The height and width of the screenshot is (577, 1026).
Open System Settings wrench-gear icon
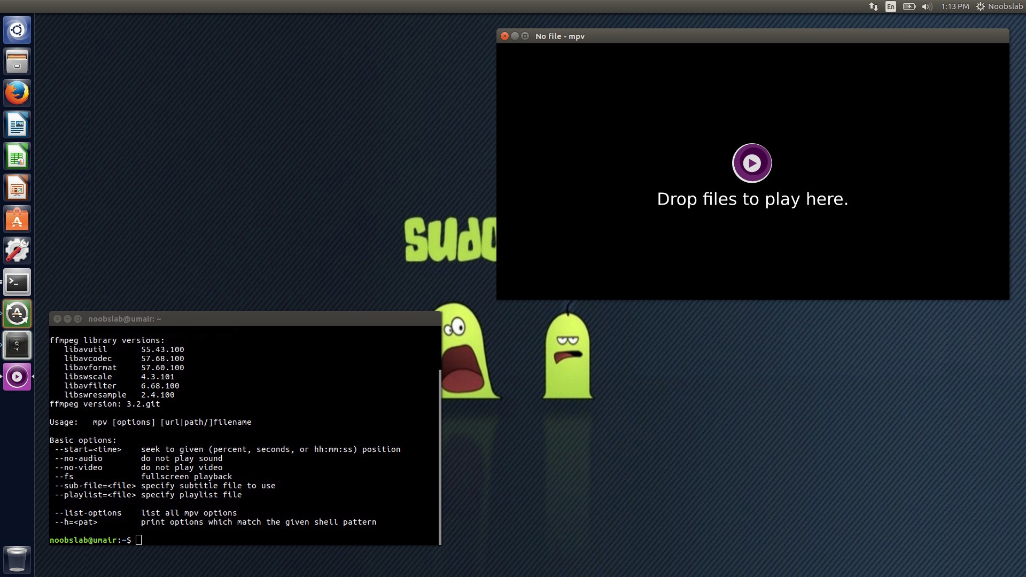pyautogui.click(x=17, y=251)
